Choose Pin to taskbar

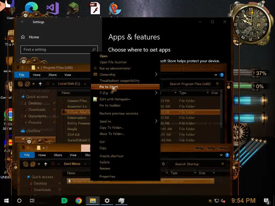pos(110,105)
